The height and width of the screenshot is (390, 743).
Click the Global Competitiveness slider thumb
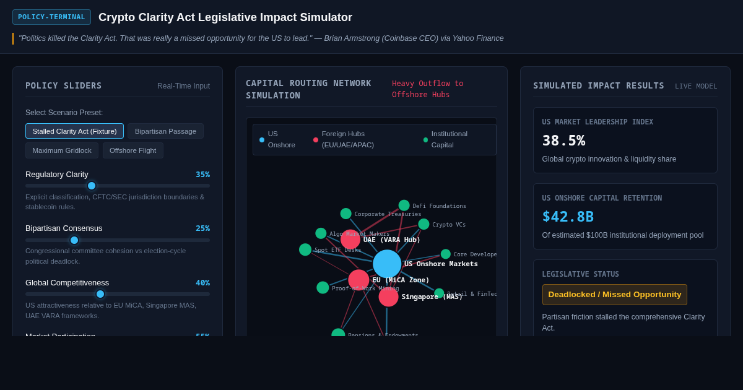(100, 294)
